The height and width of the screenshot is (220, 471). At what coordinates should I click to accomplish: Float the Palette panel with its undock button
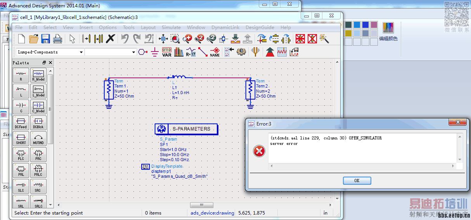44,63
